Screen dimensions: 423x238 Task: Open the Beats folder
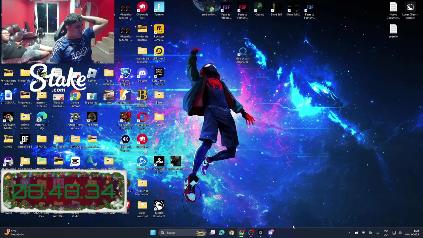[x=159, y=97]
